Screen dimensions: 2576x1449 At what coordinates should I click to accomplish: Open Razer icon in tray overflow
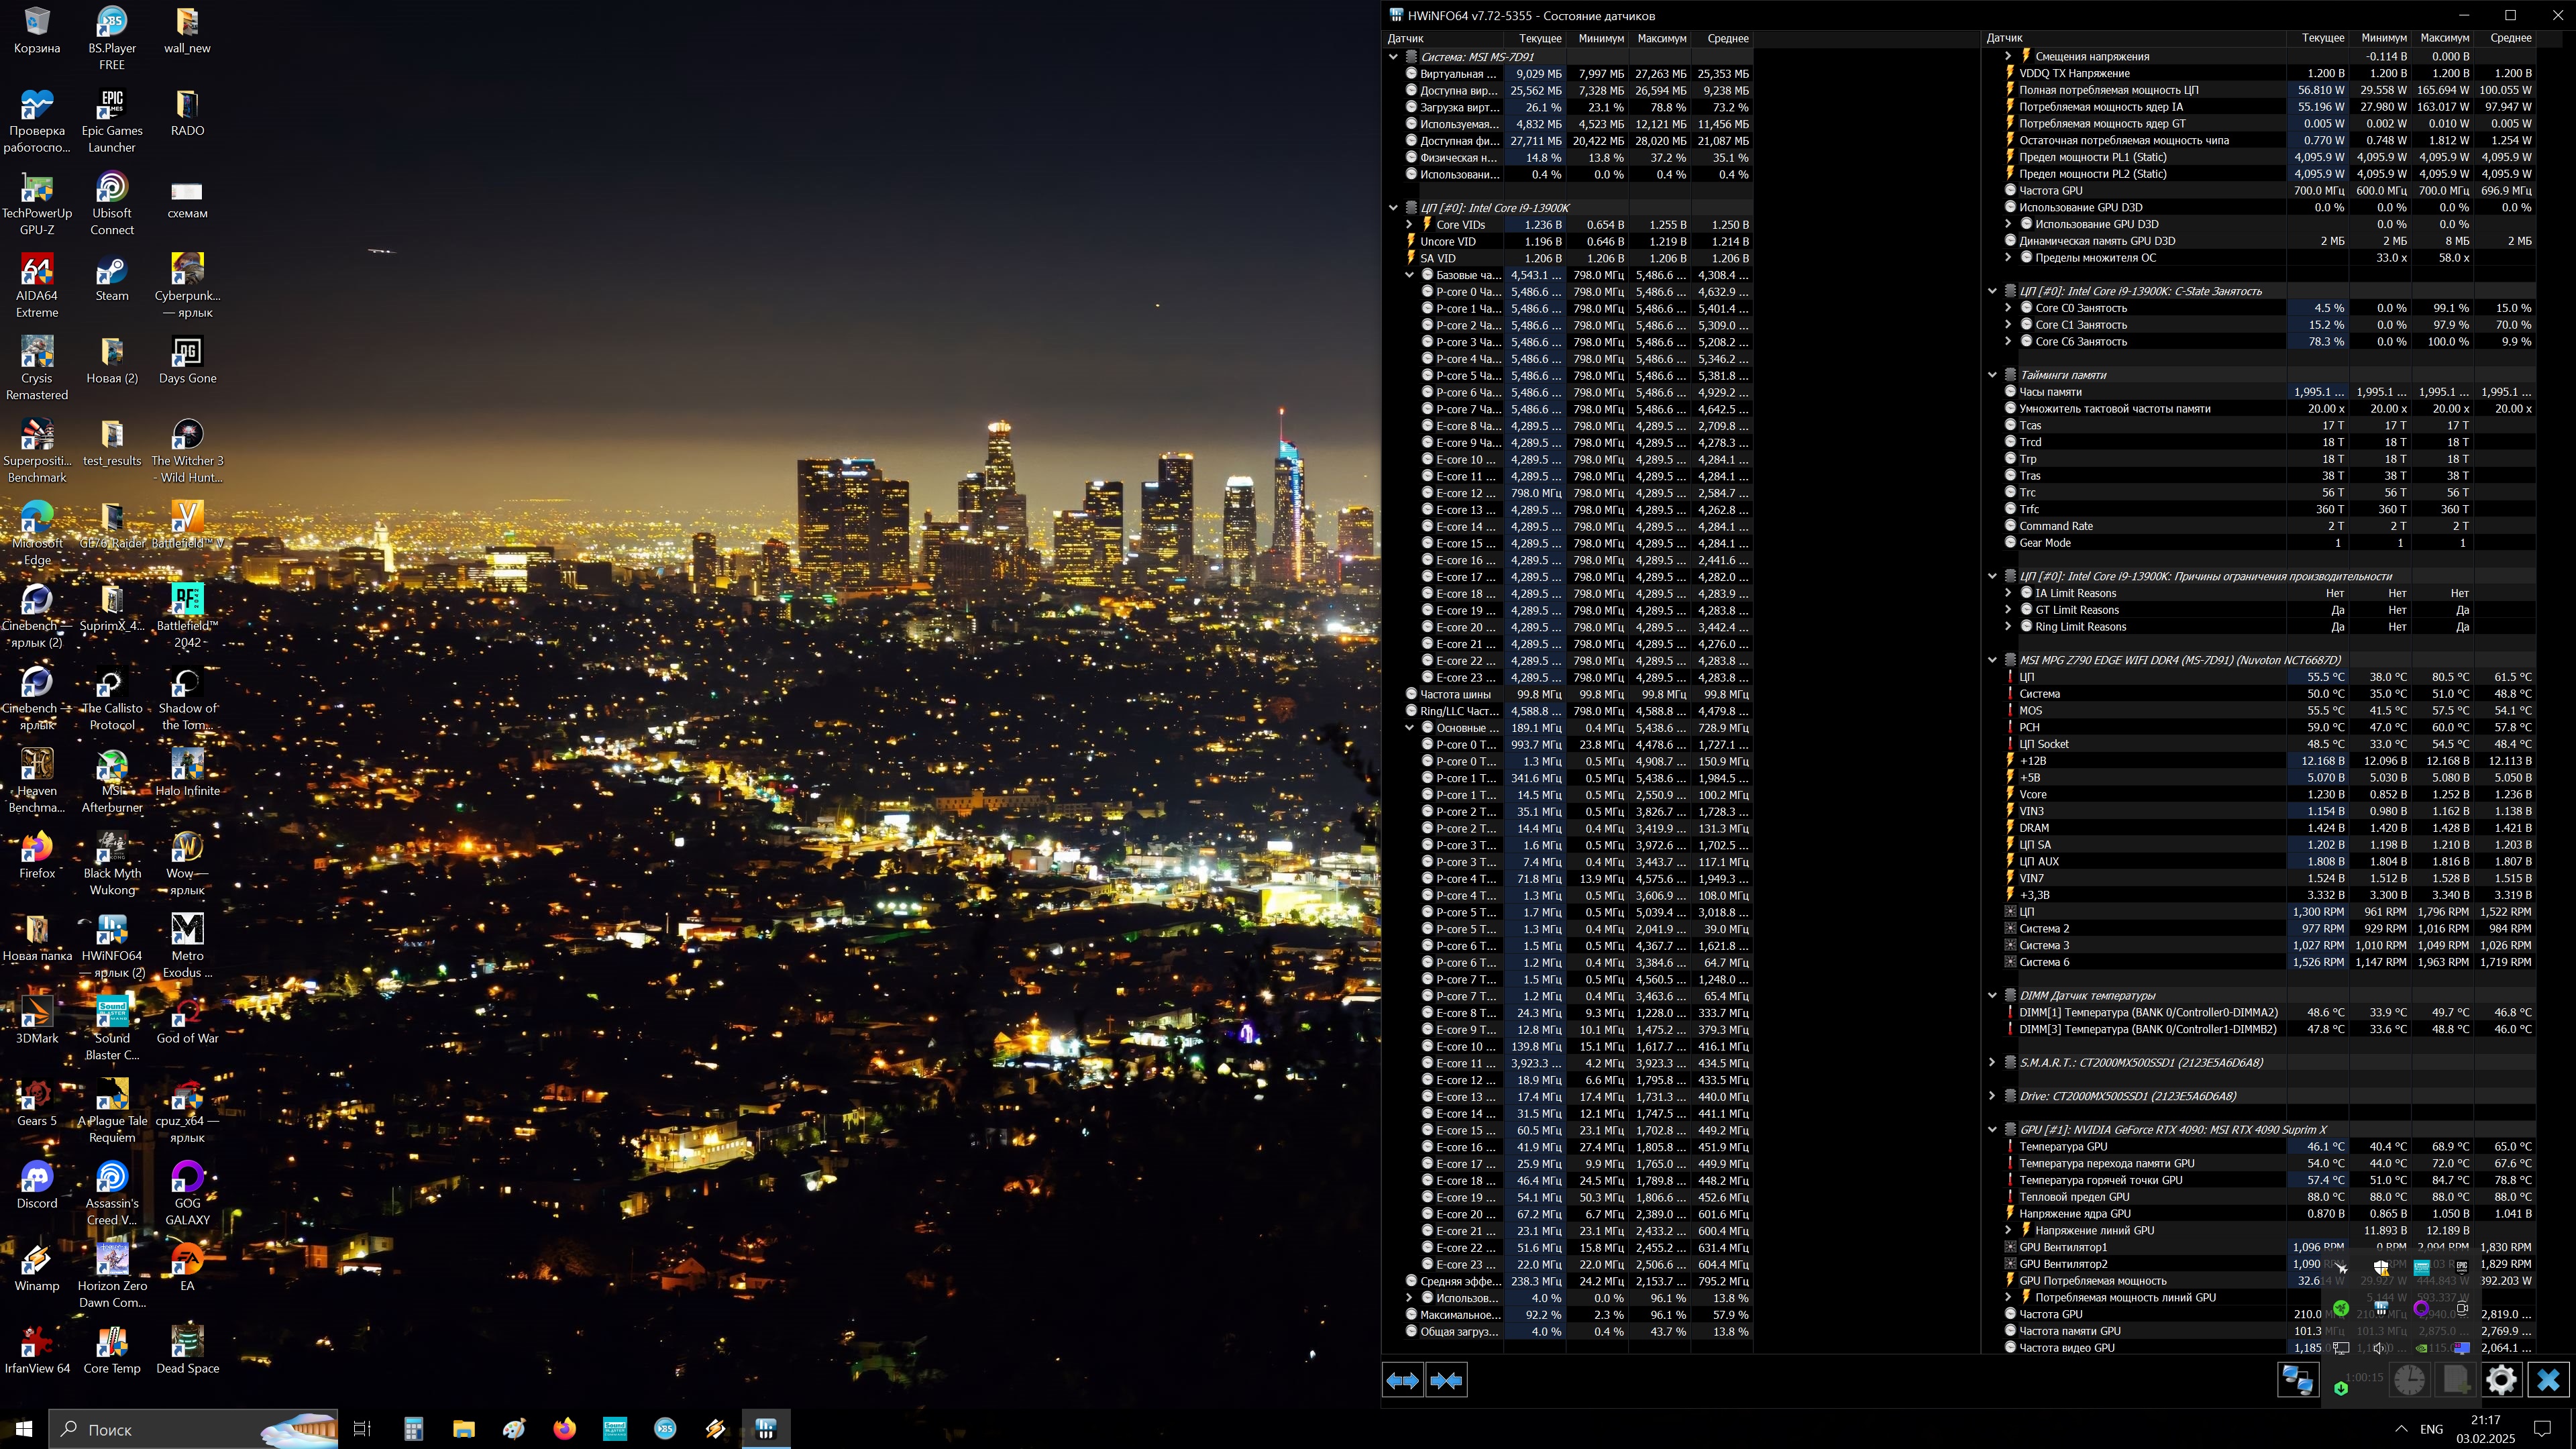pyautogui.click(x=2341, y=1308)
